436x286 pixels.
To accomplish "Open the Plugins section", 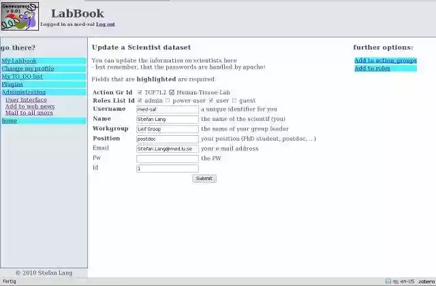I will tap(12, 84).
